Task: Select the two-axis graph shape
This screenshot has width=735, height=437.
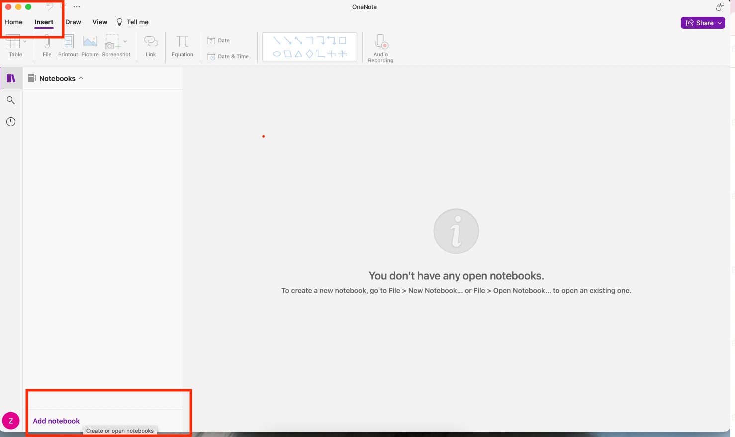Action: point(321,54)
